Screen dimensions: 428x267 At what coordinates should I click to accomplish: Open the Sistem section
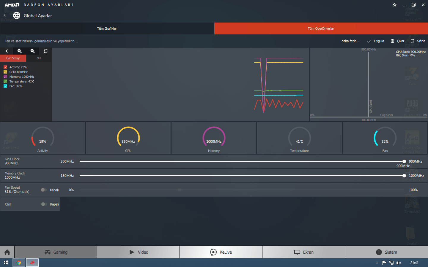(x=386, y=252)
